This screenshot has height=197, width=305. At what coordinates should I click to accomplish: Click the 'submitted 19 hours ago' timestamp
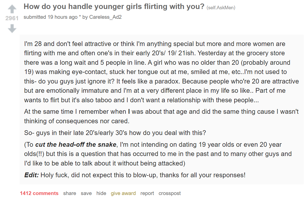tap(50, 17)
